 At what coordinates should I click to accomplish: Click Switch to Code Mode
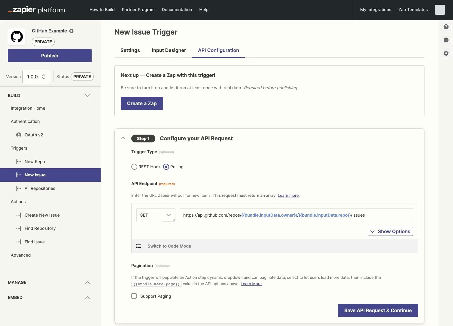pyautogui.click(x=169, y=246)
